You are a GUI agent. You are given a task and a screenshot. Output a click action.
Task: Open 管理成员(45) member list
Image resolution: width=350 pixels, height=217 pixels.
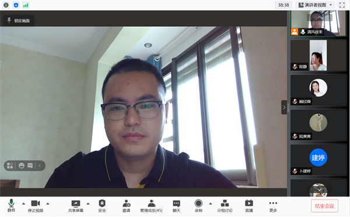pyautogui.click(x=151, y=205)
